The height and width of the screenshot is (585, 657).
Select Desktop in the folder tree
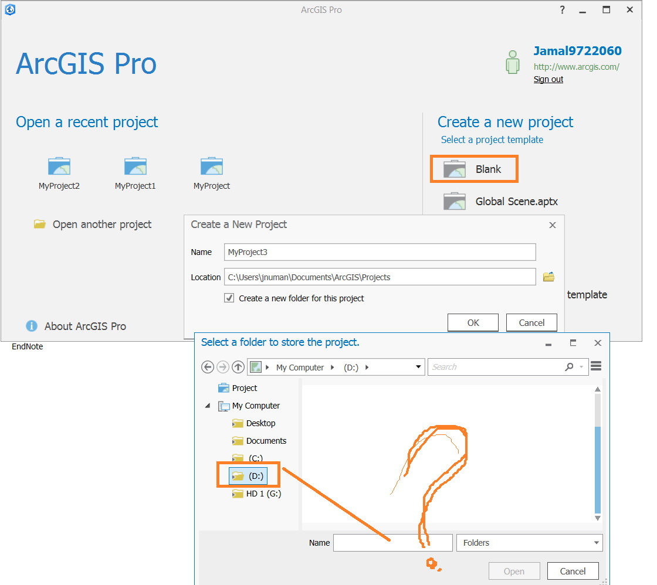(x=253, y=423)
